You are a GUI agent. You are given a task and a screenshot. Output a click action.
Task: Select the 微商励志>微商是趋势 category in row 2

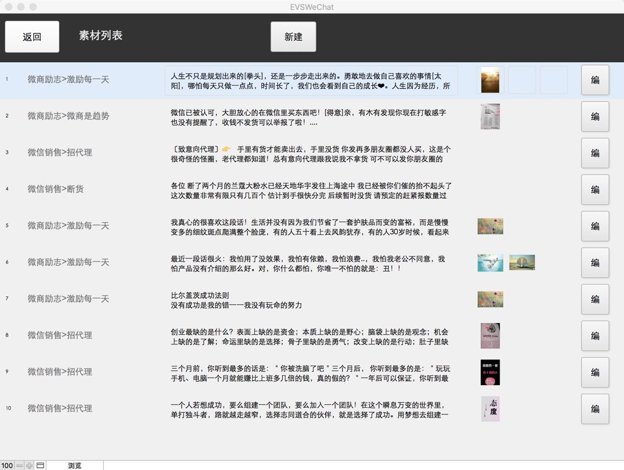[x=68, y=116]
